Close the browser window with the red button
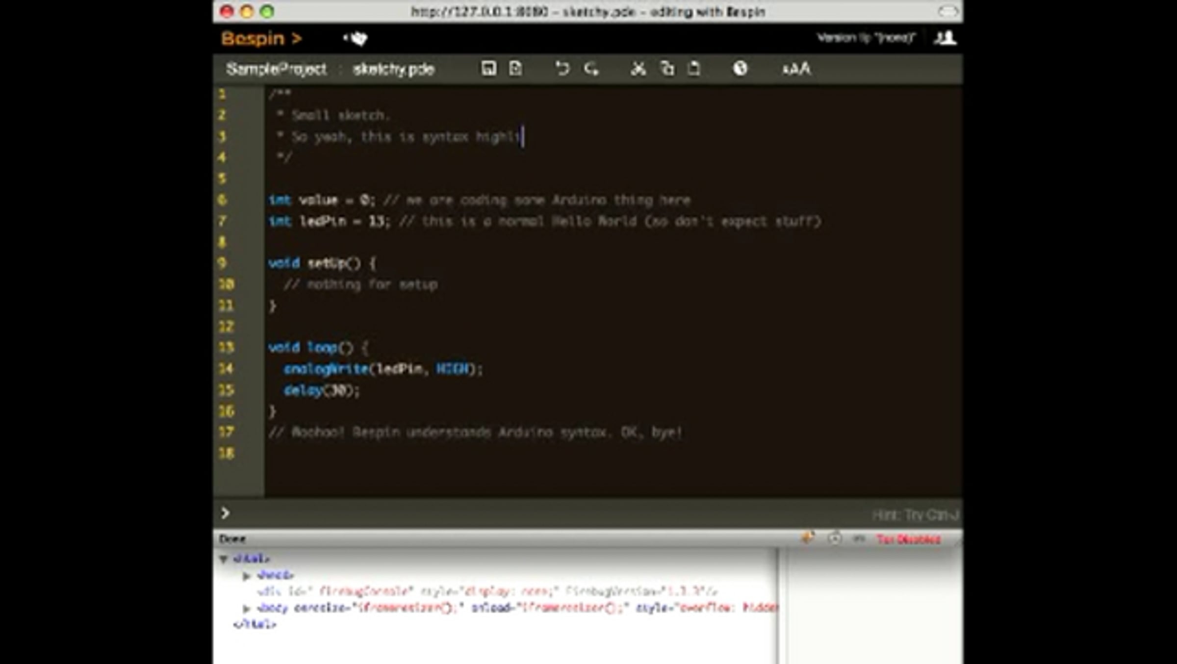This screenshot has width=1177, height=664. coord(227,11)
